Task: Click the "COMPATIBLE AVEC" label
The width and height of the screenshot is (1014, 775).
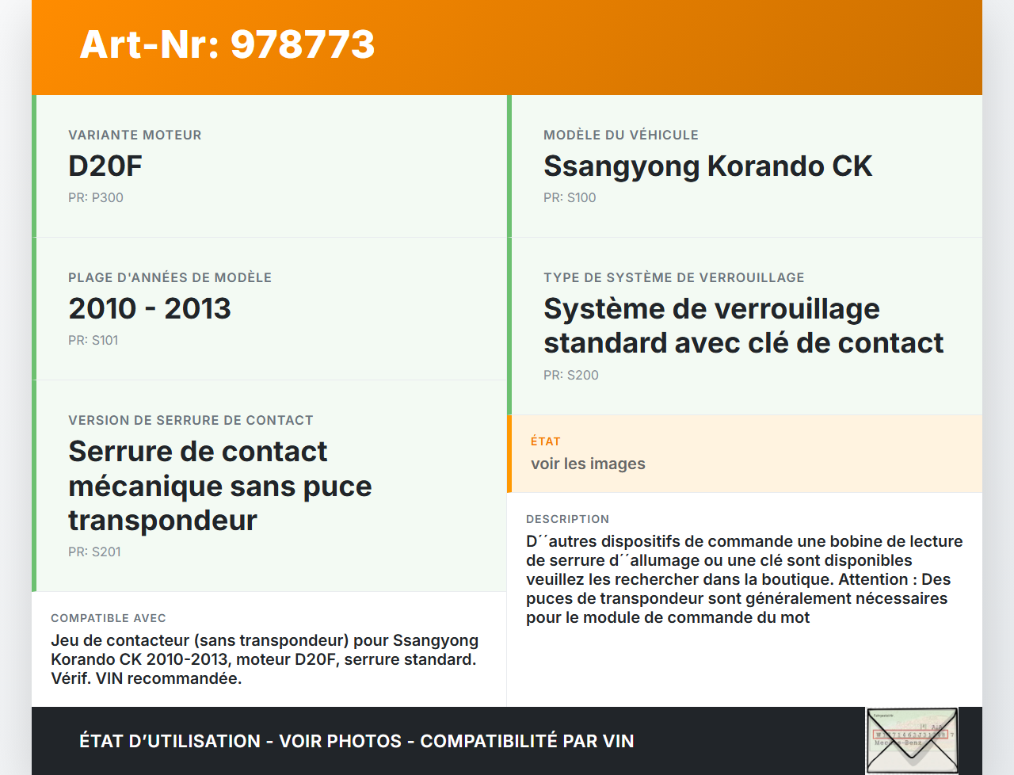Action: [109, 618]
